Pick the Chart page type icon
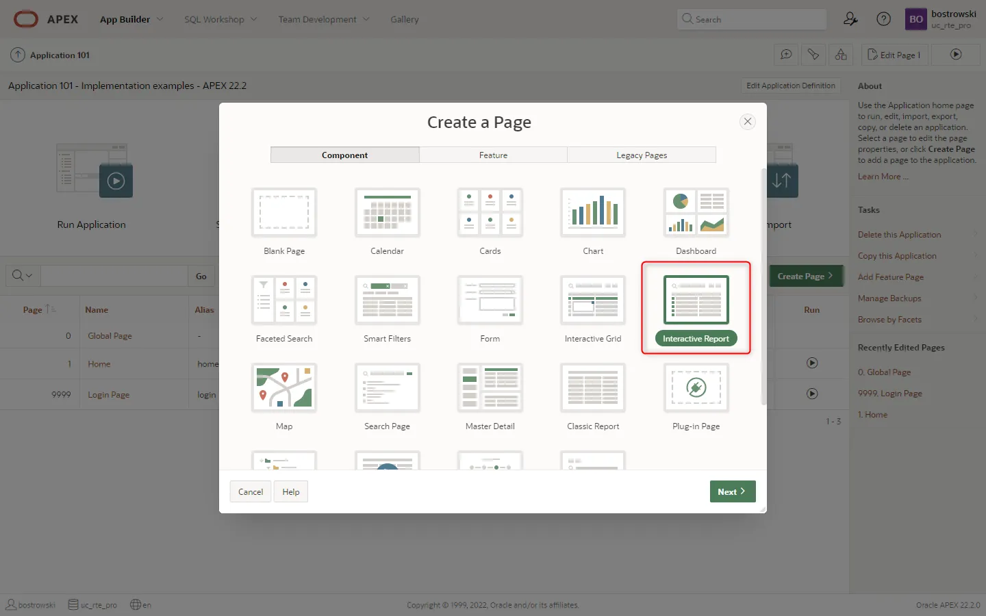Screen dimensions: 986x616 click(593, 213)
